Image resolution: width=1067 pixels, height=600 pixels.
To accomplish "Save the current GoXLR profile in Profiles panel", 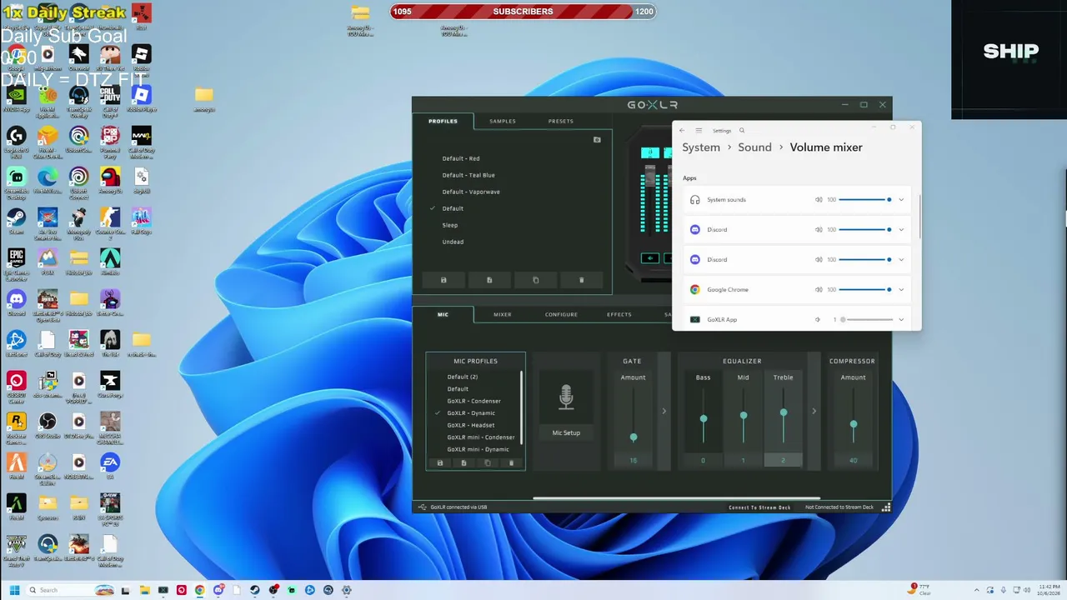I will 443,280.
